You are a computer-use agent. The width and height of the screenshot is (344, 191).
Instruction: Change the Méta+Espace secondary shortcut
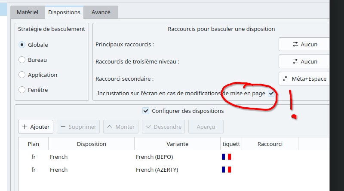pyautogui.click(x=304, y=79)
